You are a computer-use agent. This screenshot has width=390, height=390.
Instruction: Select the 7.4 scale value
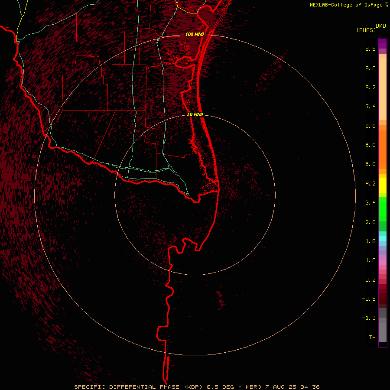click(370, 107)
